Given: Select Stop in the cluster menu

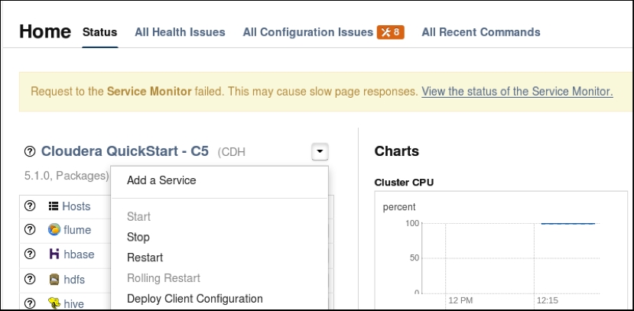Looking at the screenshot, I should click(x=138, y=237).
